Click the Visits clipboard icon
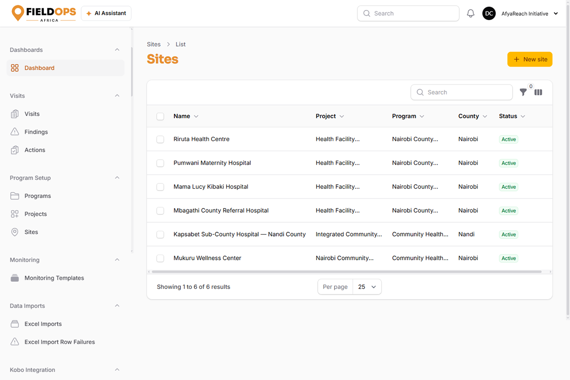 [x=15, y=114]
